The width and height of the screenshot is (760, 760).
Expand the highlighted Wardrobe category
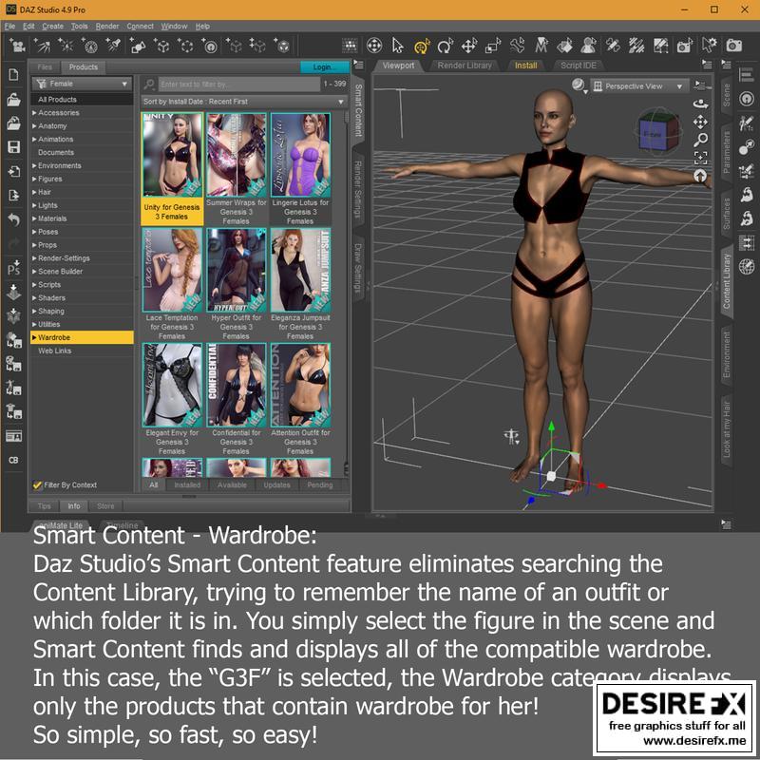(34, 337)
